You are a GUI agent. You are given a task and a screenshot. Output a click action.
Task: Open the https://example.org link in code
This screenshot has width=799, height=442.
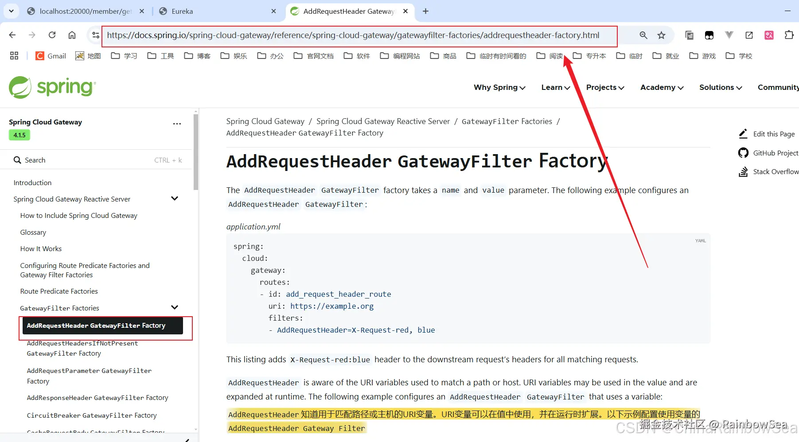point(332,306)
